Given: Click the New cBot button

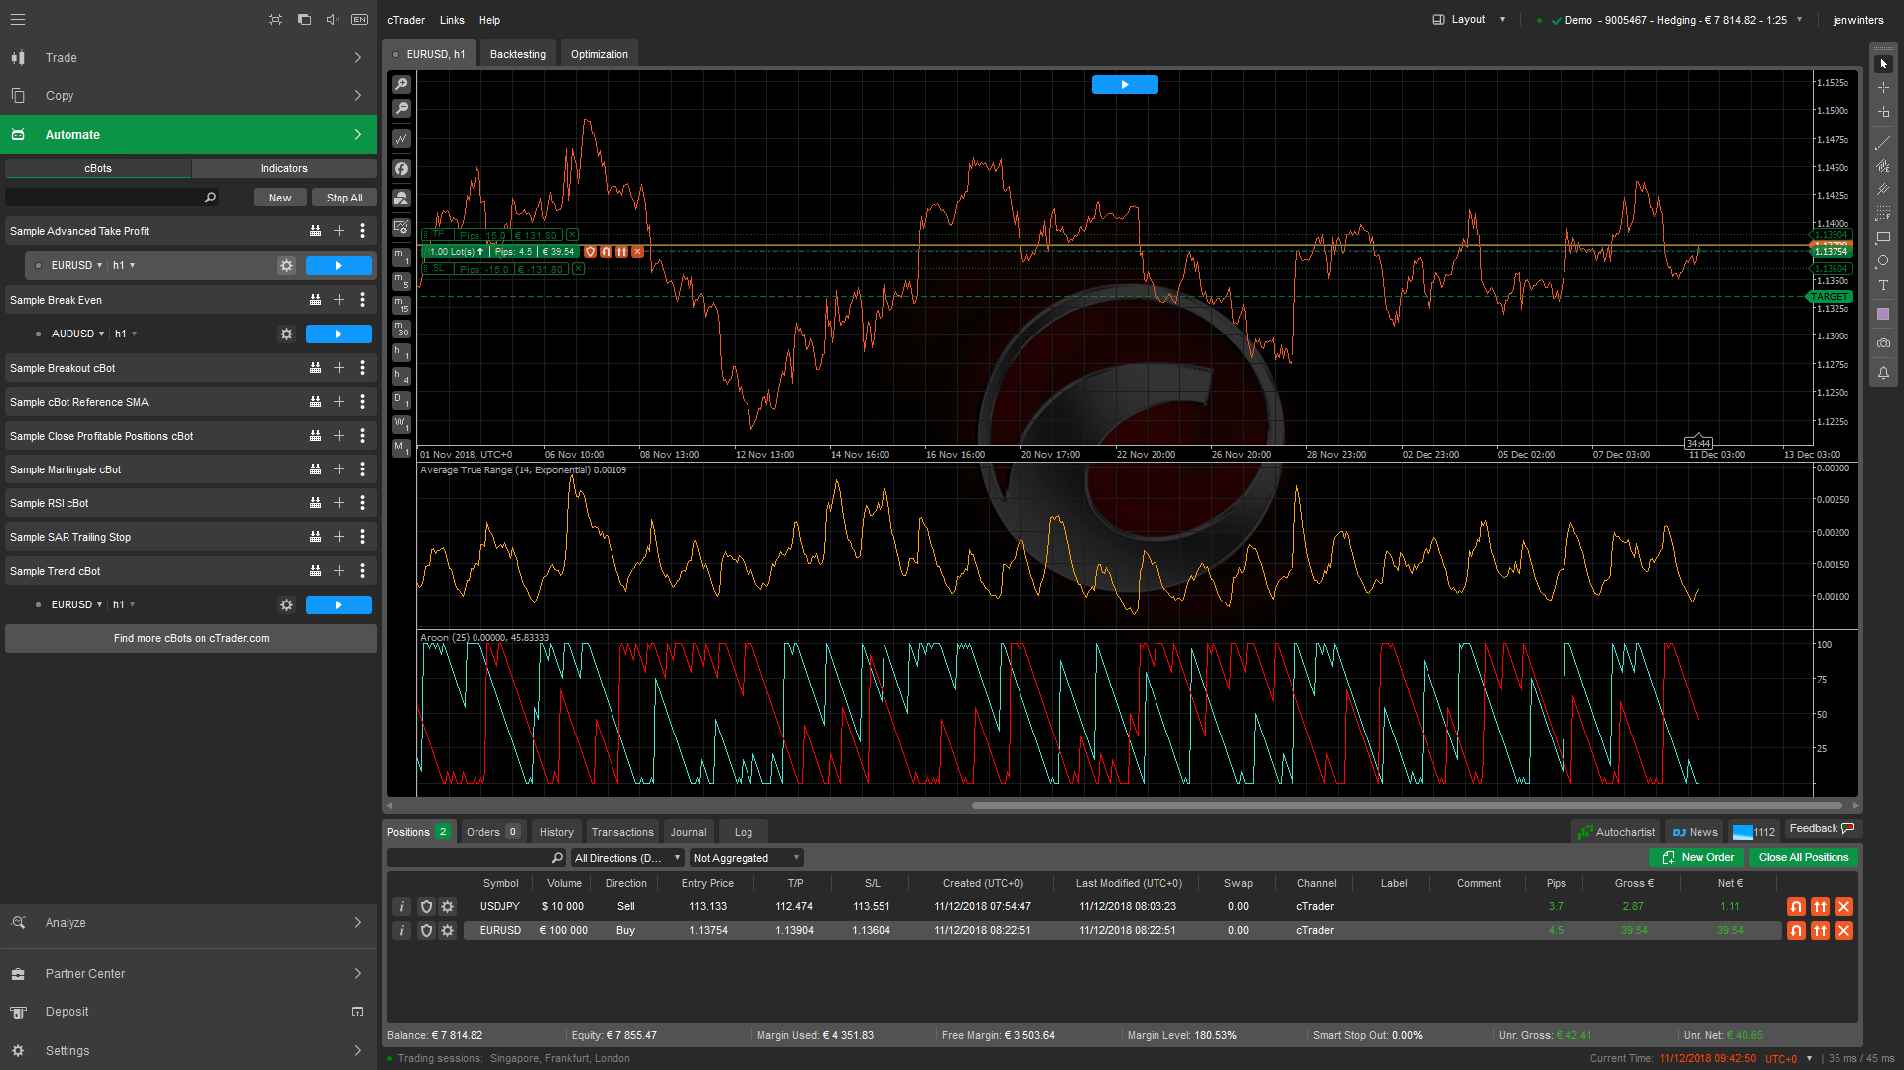Looking at the screenshot, I should 280,198.
